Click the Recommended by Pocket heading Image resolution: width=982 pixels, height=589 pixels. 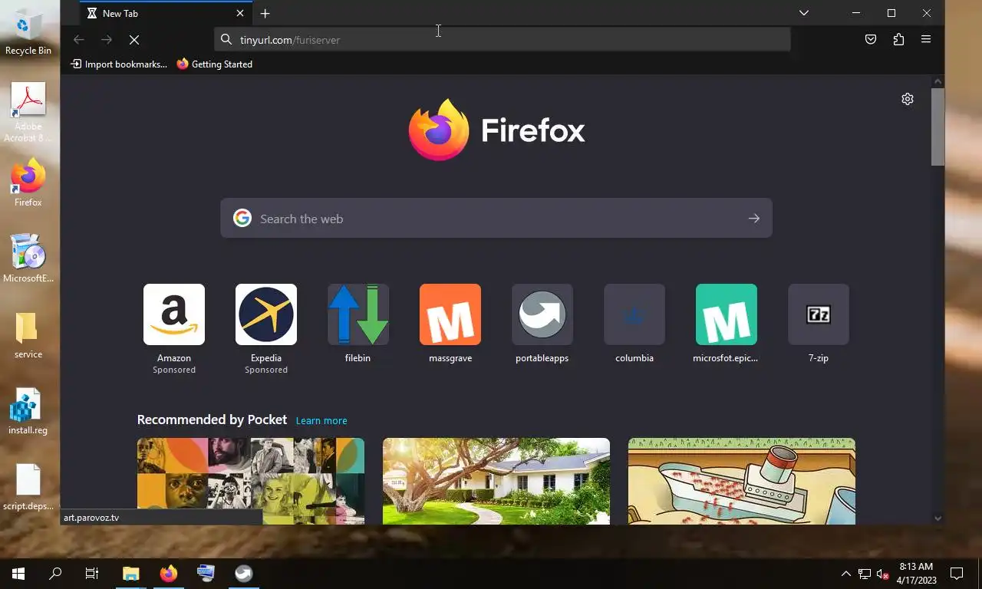tap(212, 420)
